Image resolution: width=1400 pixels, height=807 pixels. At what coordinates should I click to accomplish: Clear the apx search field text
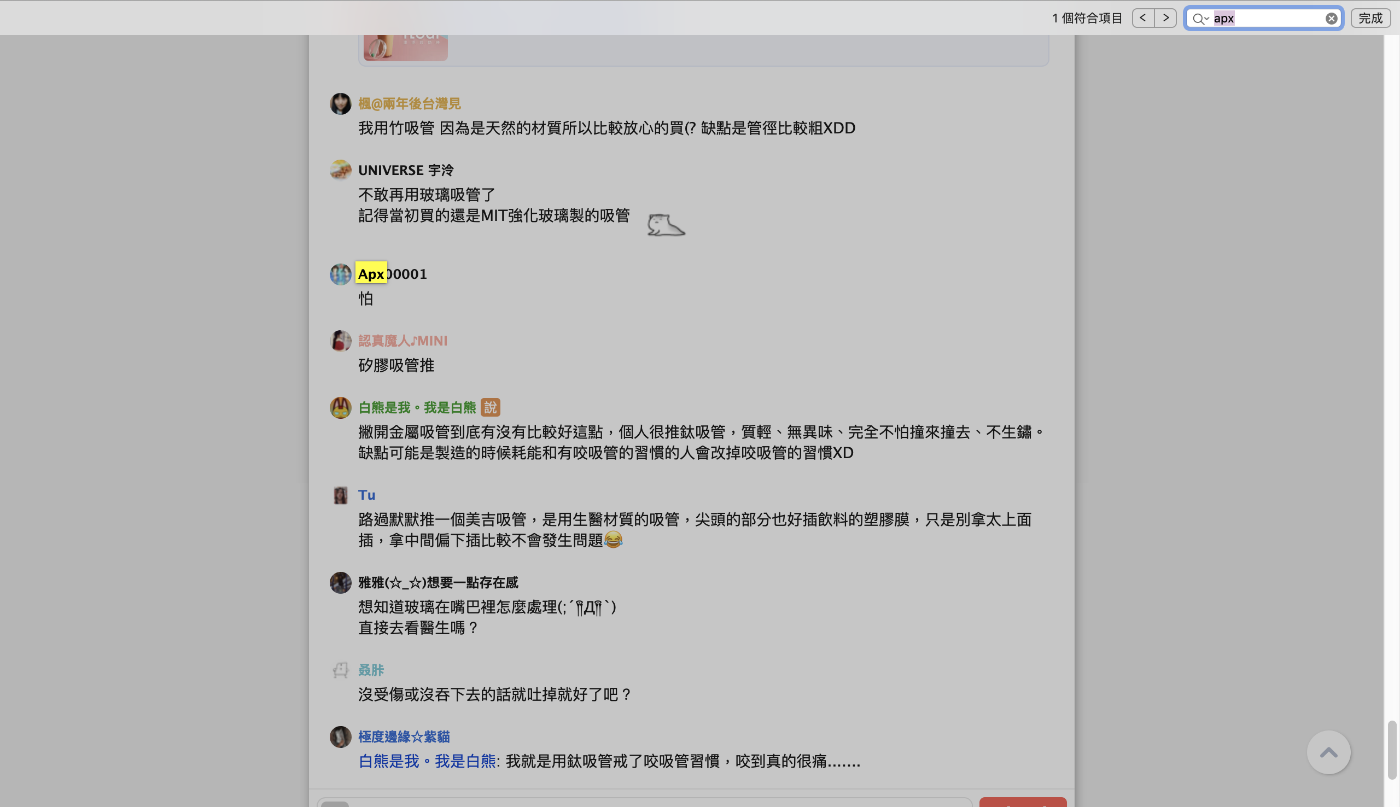pyautogui.click(x=1331, y=19)
